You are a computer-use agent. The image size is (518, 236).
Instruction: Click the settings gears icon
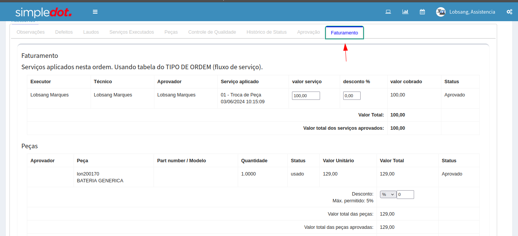pyautogui.click(x=509, y=12)
